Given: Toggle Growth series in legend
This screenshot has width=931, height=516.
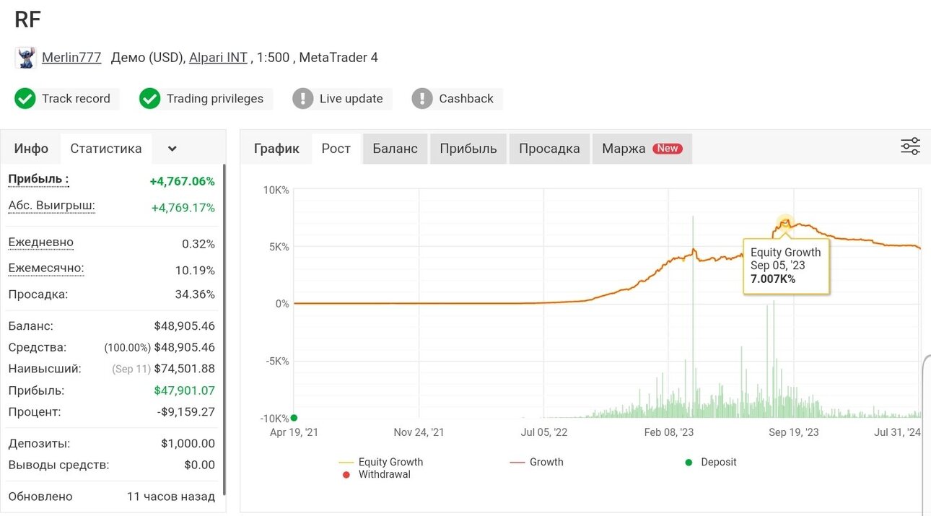Looking at the screenshot, I should (x=536, y=462).
